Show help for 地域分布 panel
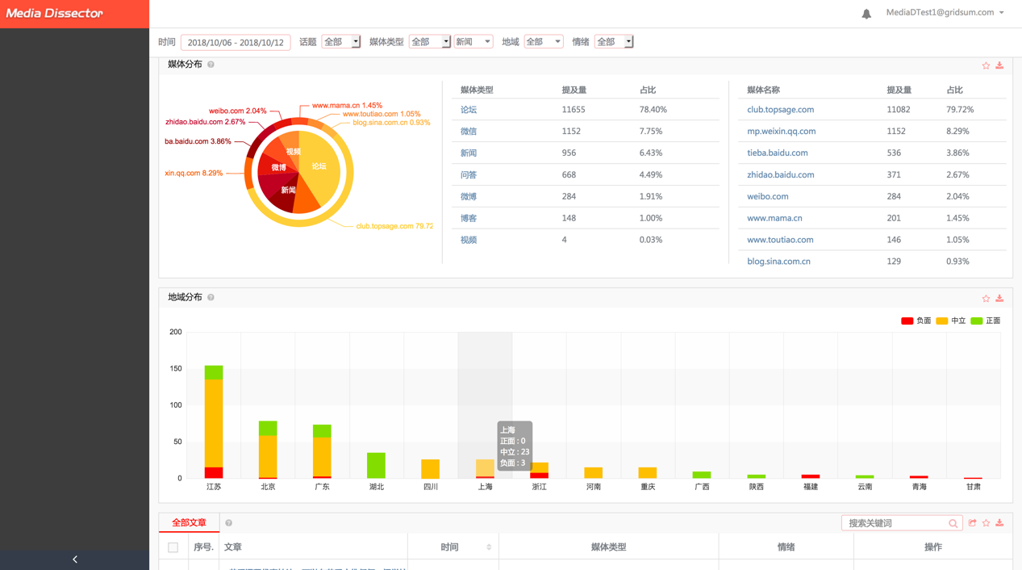1022x570 pixels. [211, 297]
